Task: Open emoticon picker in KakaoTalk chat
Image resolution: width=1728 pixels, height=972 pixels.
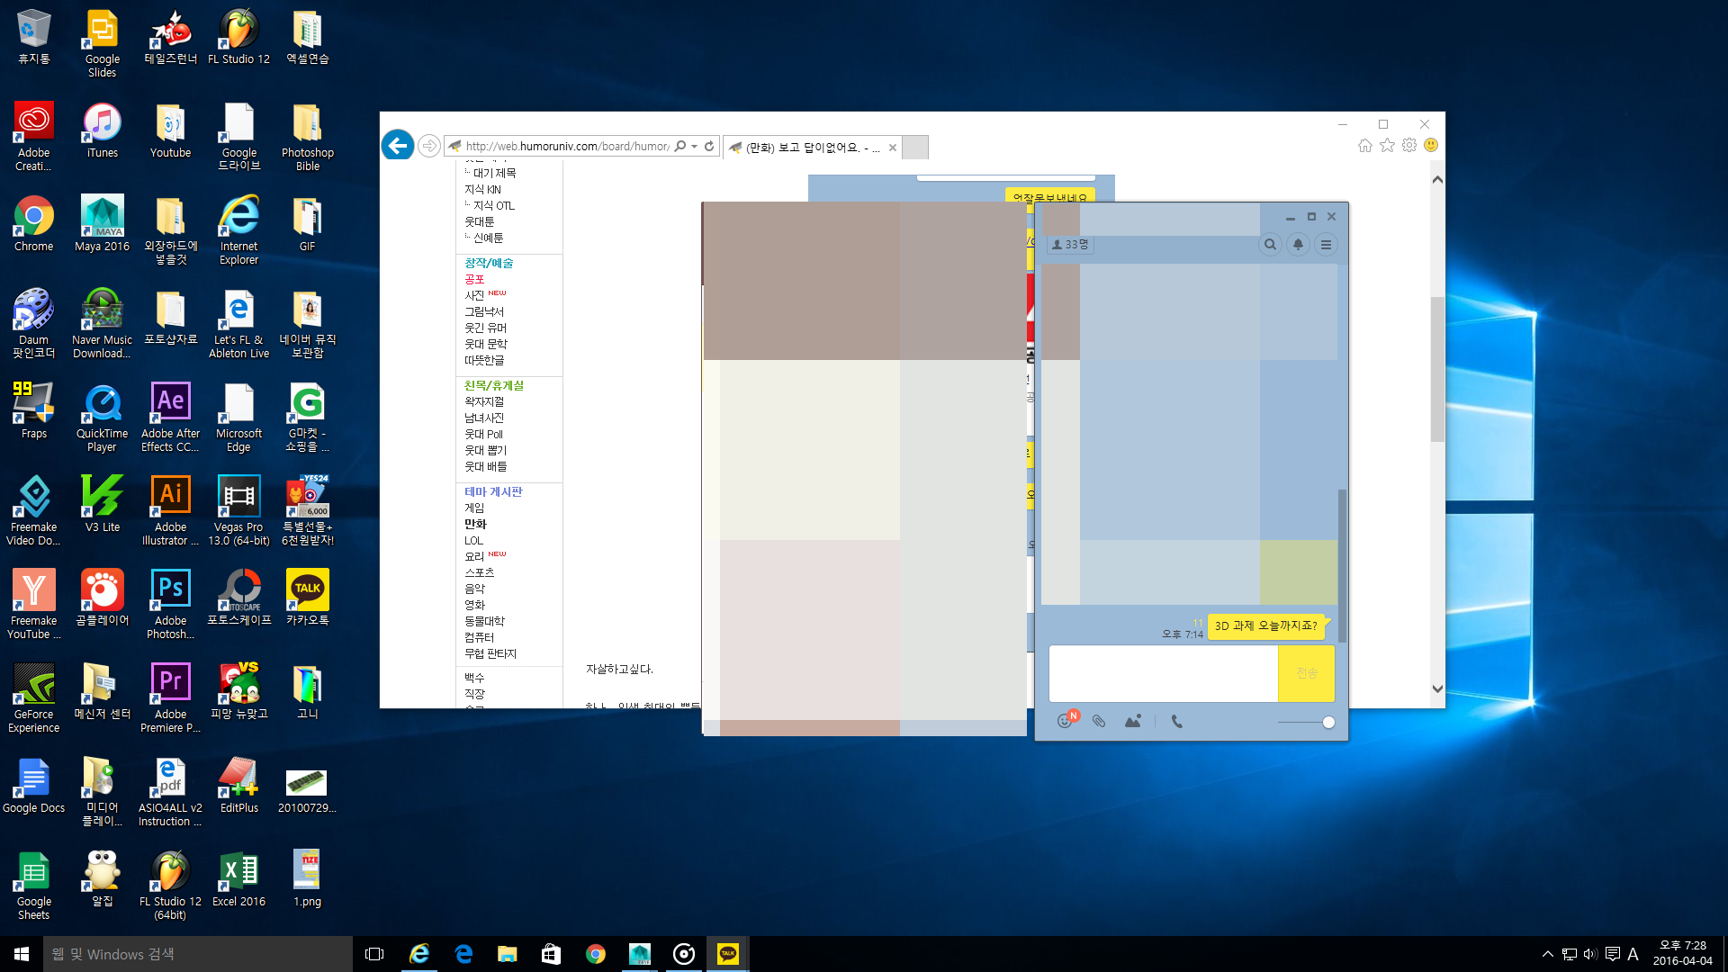Action: [x=1066, y=721]
